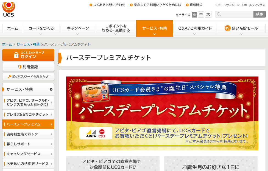
Task: Click the バースデープレミアムチケット breadcrumb text
Action: [67, 44]
